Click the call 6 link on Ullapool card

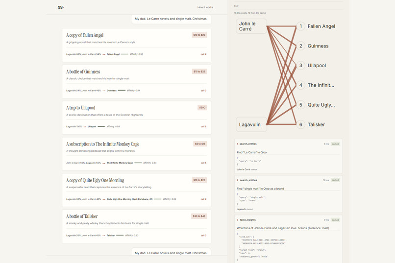(203, 126)
